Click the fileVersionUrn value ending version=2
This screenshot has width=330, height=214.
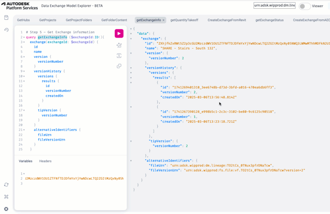244,171
